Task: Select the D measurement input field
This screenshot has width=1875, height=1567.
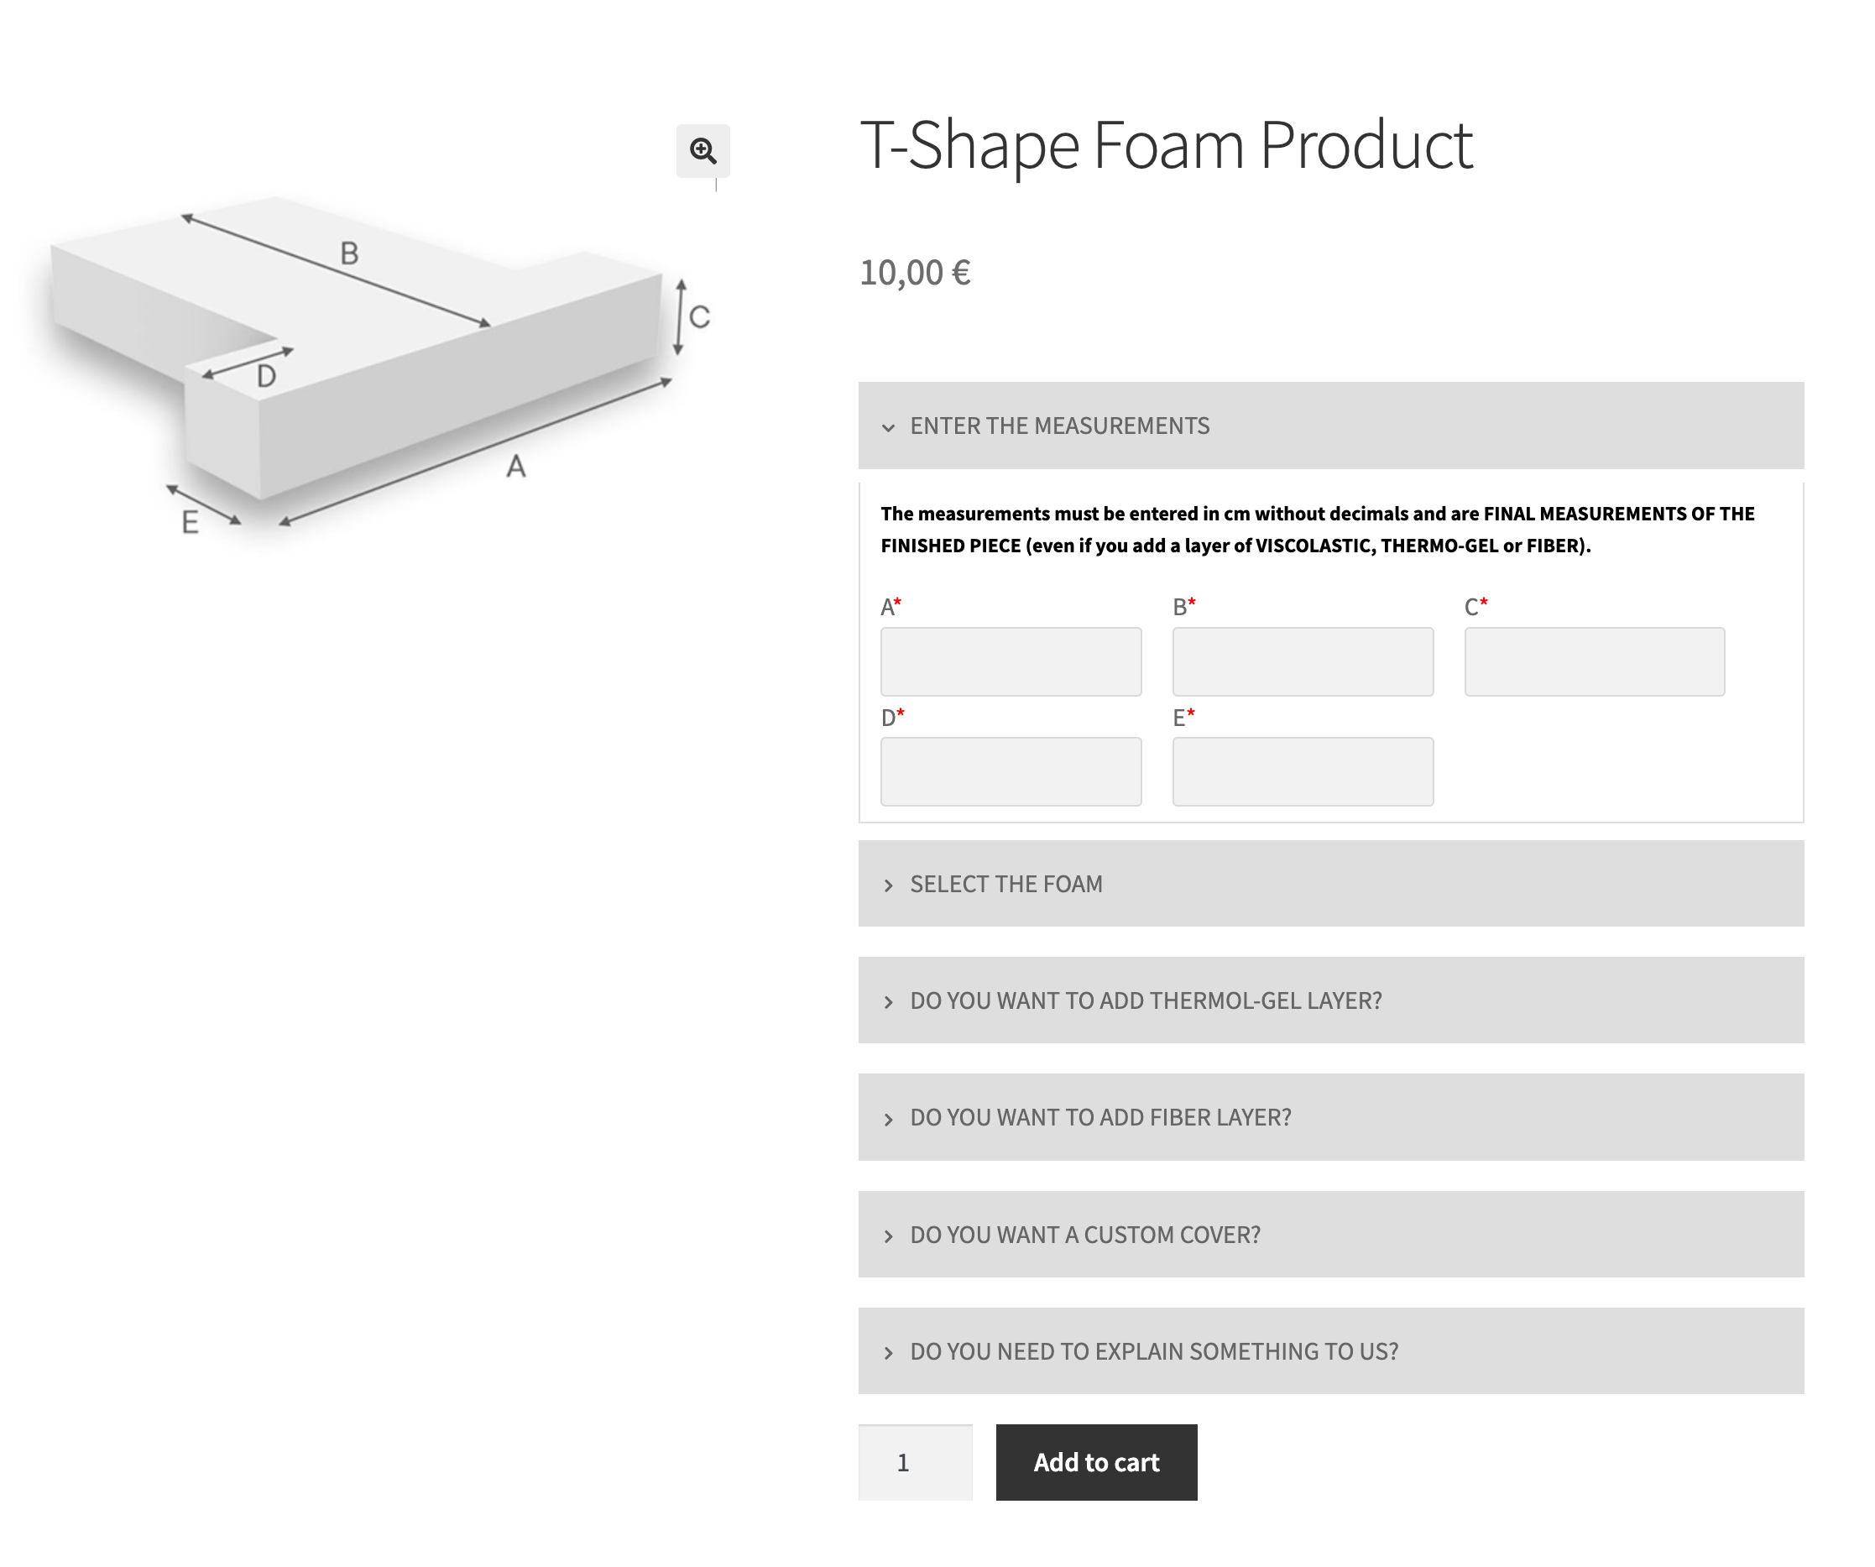Action: click(1010, 771)
